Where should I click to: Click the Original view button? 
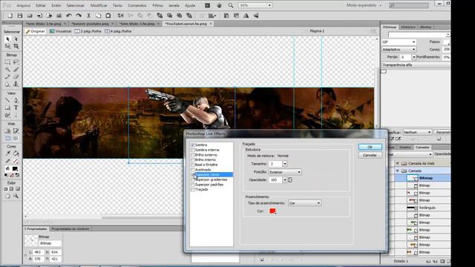tap(35, 31)
